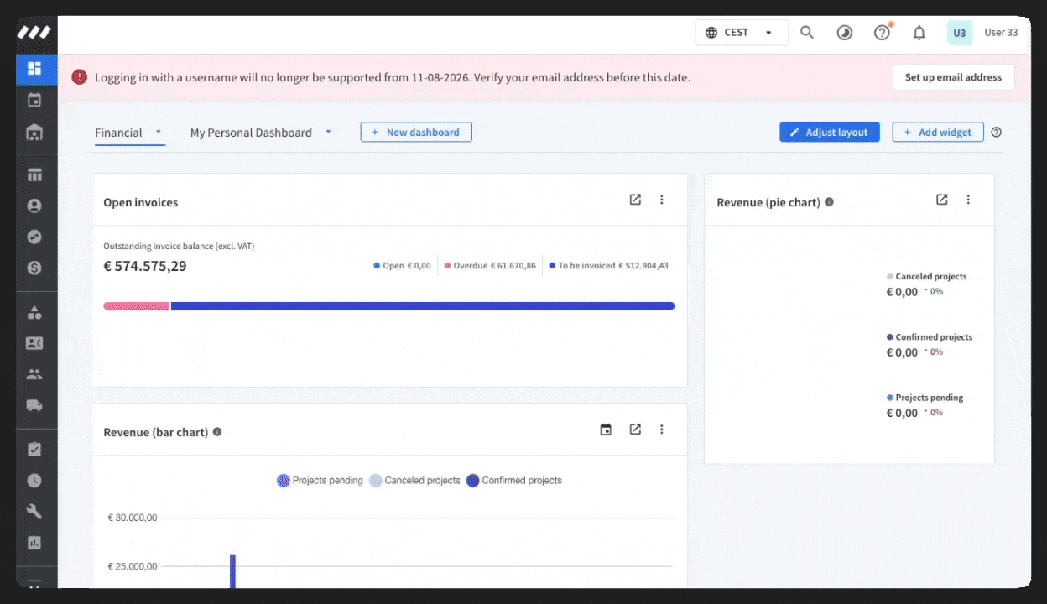Viewport: 1047px width, 604px height.
Task: Open the help question mark in header
Action: (x=882, y=33)
